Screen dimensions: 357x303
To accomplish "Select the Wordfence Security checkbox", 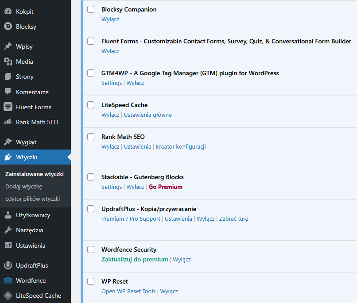I will tap(91, 249).
